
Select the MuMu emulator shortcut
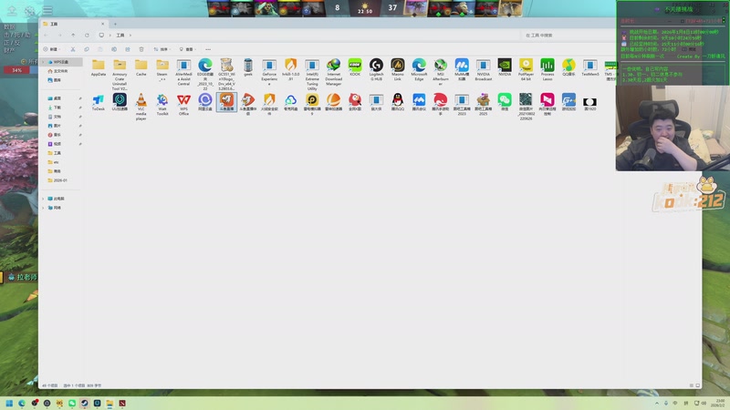coord(462,69)
